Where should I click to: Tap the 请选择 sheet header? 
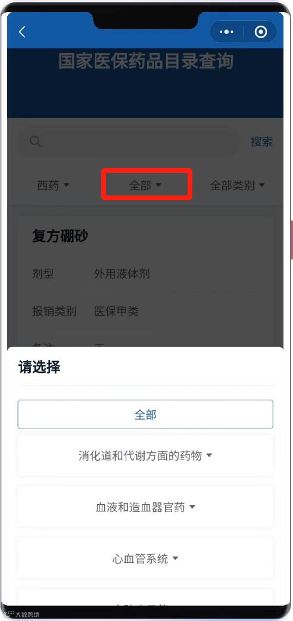click(39, 367)
